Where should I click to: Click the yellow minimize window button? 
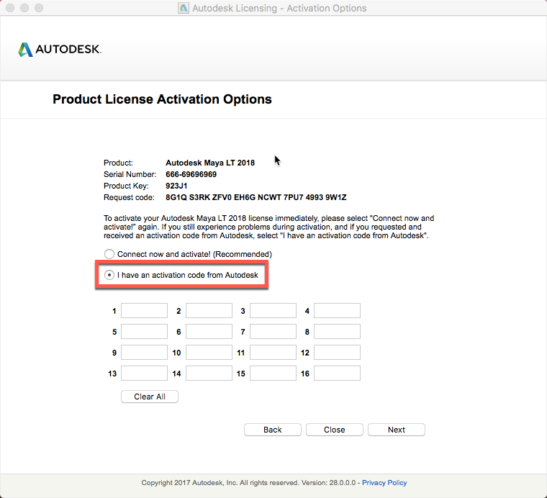pyautogui.click(x=24, y=8)
